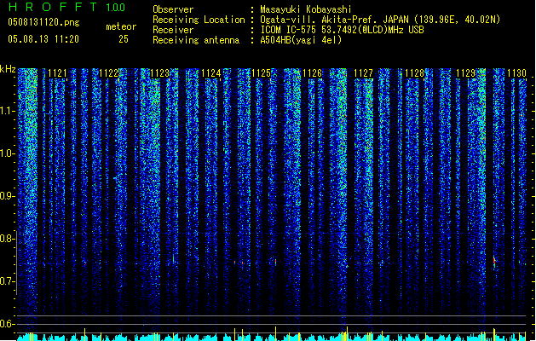Click the 1127 time marker
536x341 pixels.
[x=363, y=73]
